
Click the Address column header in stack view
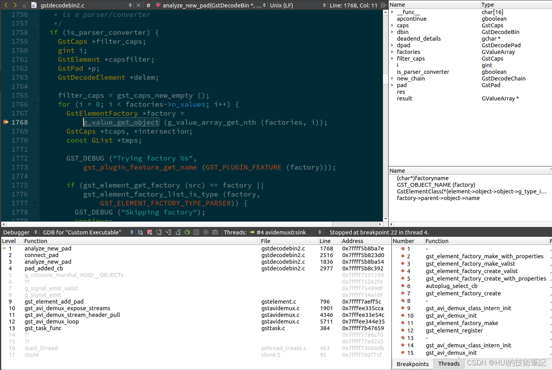(365, 241)
